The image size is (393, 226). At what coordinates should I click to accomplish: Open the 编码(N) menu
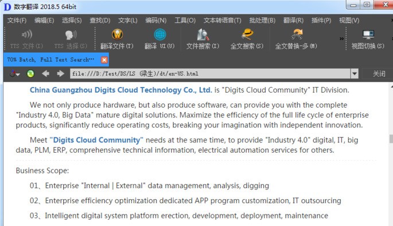156,20
